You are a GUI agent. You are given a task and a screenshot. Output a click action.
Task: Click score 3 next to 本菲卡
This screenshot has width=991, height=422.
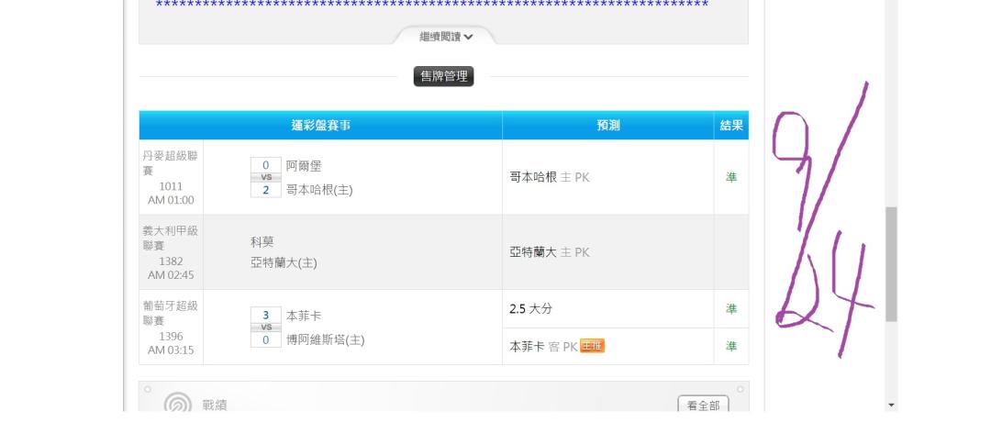(x=266, y=316)
